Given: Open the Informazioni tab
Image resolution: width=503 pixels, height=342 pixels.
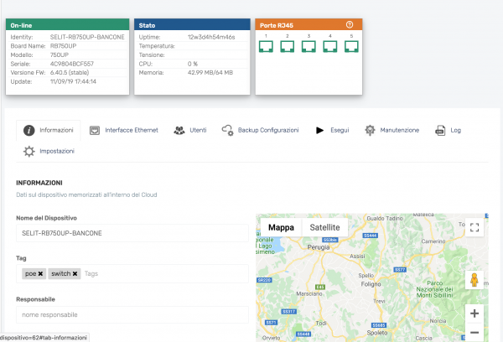Looking at the screenshot, I should pyautogui.click(x=48, y=130).
